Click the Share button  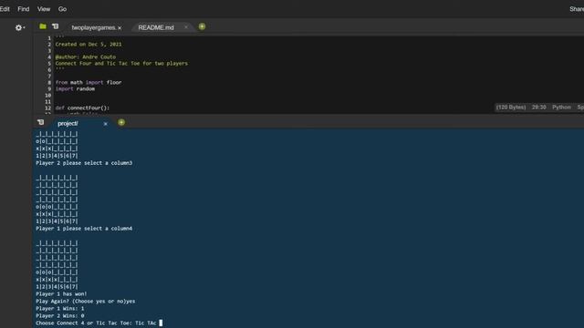click(x=577, y=9)
